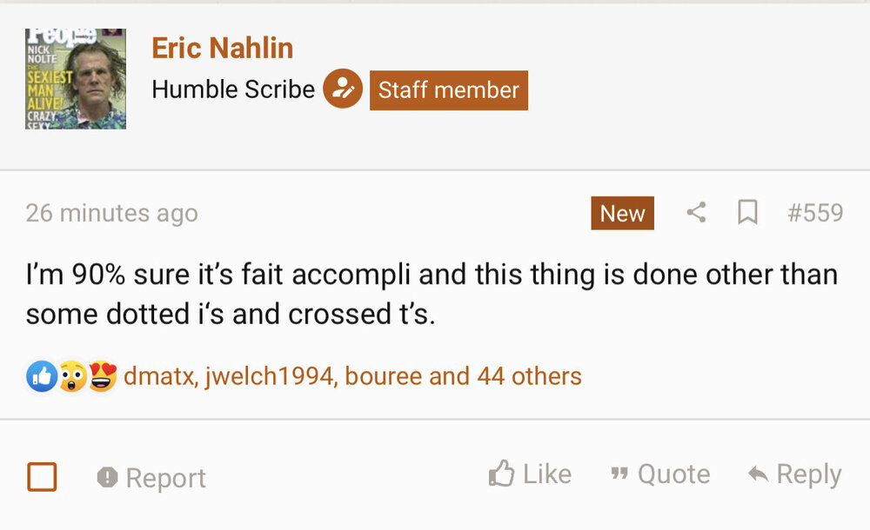View Eric Nahlin's avatar image
870x530 pixels.
(76, 79)
